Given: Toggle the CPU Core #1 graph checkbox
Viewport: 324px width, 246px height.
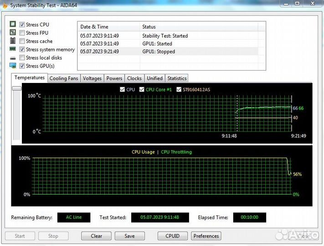Looking at the screenshot, I should tap(142, 90).
